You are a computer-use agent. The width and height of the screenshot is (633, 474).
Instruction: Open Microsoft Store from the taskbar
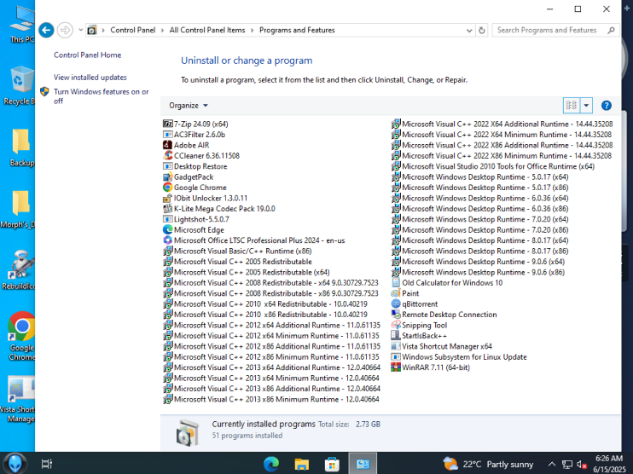pyautogui.click(x=332, y=464)
